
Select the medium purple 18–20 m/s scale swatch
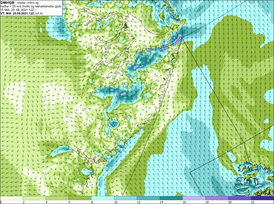[x=217, y=198]
